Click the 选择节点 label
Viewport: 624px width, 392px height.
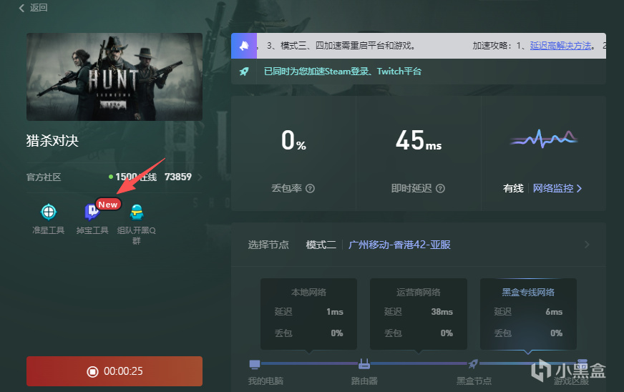click(x=268, y=245)
